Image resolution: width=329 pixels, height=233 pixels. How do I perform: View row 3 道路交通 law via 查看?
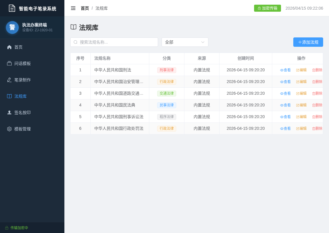pos(285,94)
